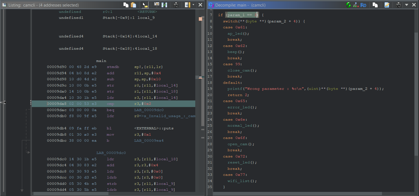The width and height of the screenshot is (419, 196).
Task: Click LAB_00009dc0 reference on the beq line
Action: pos(149,110)
